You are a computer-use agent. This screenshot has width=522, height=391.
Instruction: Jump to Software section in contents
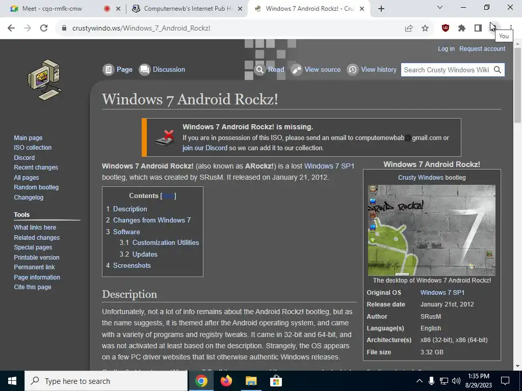coord(126,232)
